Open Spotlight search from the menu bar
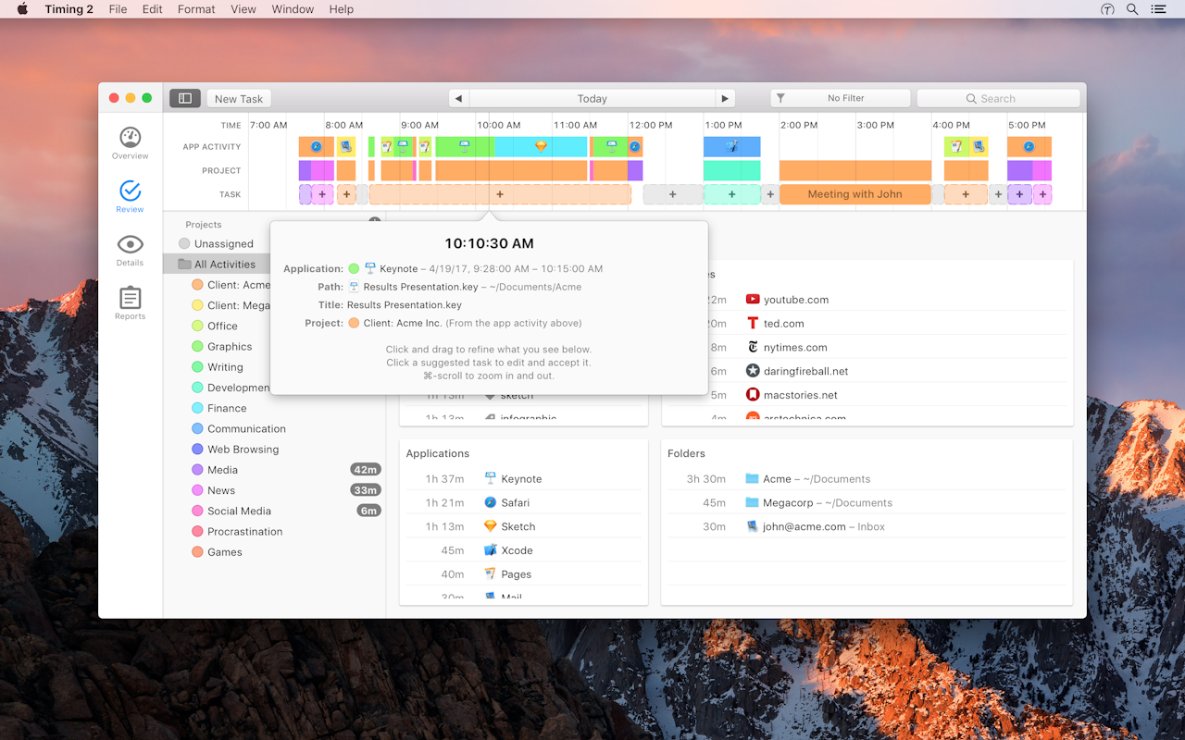1185x740 pixels. [1131, 9]
